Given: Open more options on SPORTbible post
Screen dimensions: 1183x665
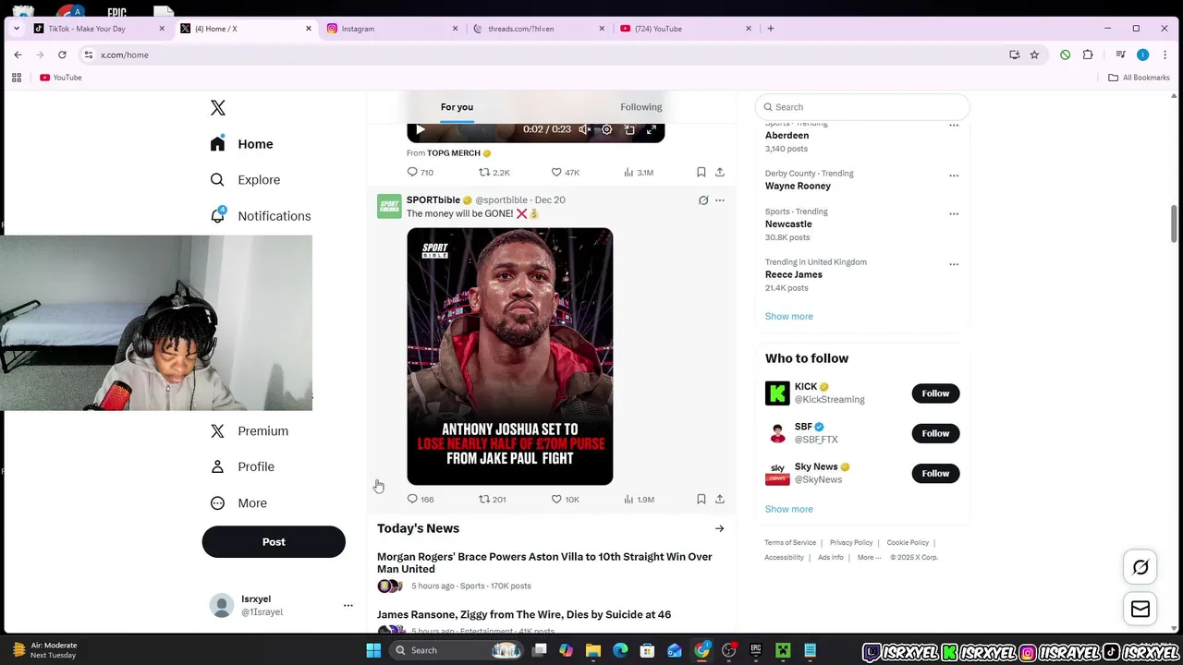Looking at the screenshot, I should [720, 200].
